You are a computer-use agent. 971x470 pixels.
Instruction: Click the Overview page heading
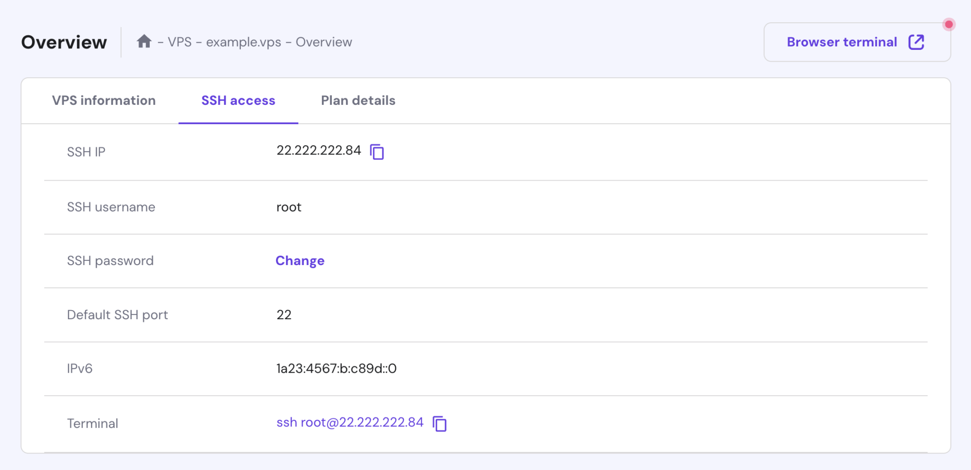click(64, 42)
